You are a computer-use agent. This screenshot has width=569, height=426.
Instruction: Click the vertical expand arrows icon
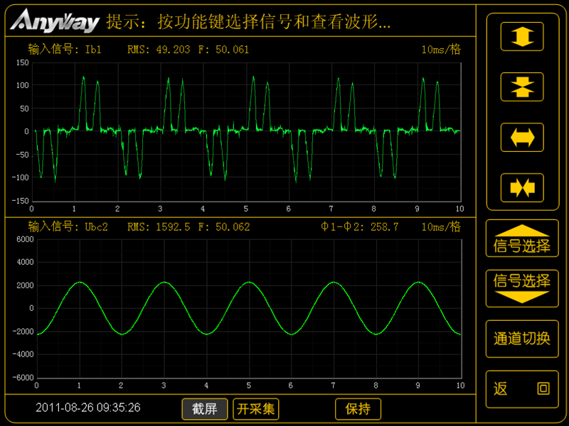coord(521,36)
